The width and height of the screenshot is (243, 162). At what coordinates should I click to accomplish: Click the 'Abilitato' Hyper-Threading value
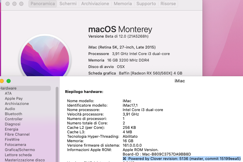130,136
